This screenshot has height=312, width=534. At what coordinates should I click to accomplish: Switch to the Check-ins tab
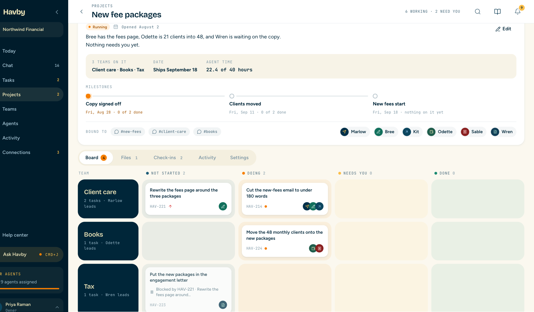pos(168,158)
